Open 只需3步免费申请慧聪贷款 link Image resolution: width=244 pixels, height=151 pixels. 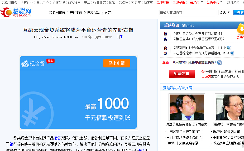tap(194, 62)
